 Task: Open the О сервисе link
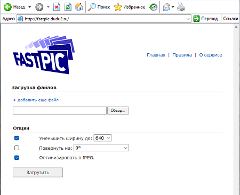(211, 55)
